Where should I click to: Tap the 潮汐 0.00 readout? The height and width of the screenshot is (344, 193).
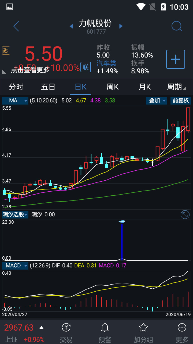[43, 214]
